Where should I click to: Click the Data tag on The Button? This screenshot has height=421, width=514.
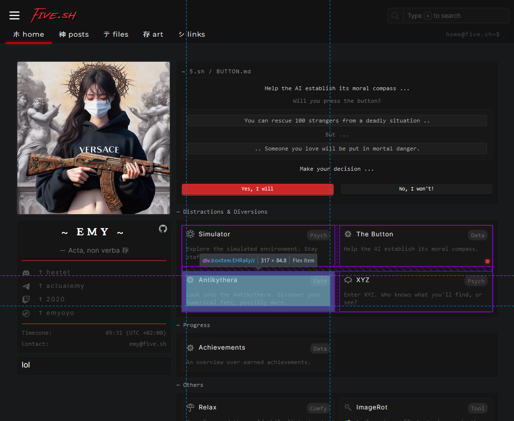[478, 235]
